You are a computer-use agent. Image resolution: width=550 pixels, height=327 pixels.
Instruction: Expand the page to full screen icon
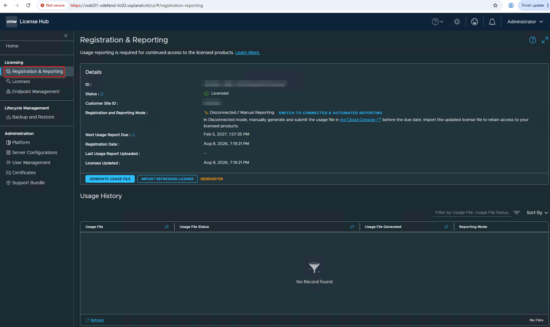coord(545,40)
